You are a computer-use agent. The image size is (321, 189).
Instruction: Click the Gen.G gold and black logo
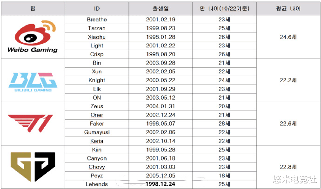click(33, 167)
